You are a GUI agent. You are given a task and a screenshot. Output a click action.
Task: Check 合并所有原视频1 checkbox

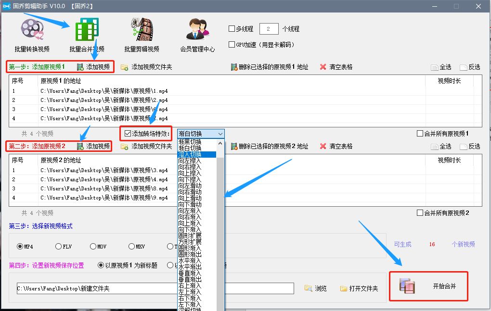point(420,134)
